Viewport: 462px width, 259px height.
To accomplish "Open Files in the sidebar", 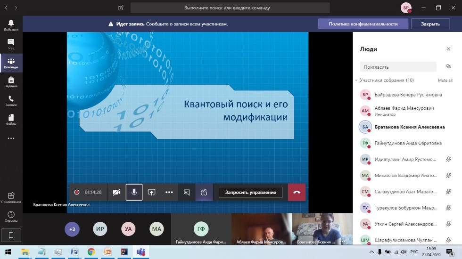I will (11, 120).
